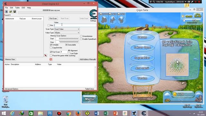Open the Scan Type dropdown

pos(67,29)
